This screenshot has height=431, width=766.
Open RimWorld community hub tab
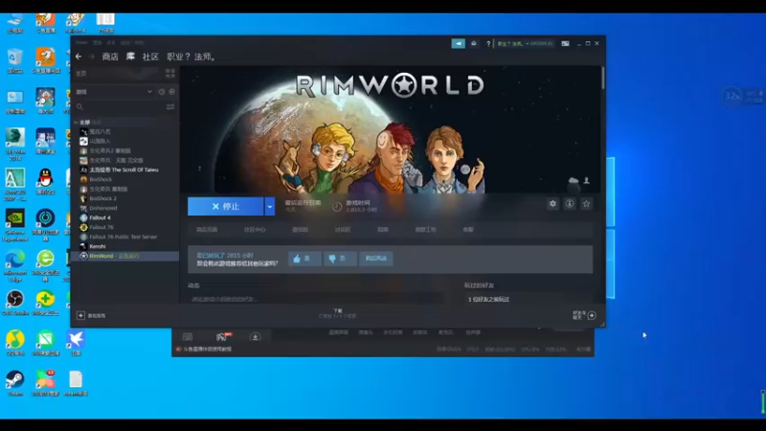[x=255, y=230]
